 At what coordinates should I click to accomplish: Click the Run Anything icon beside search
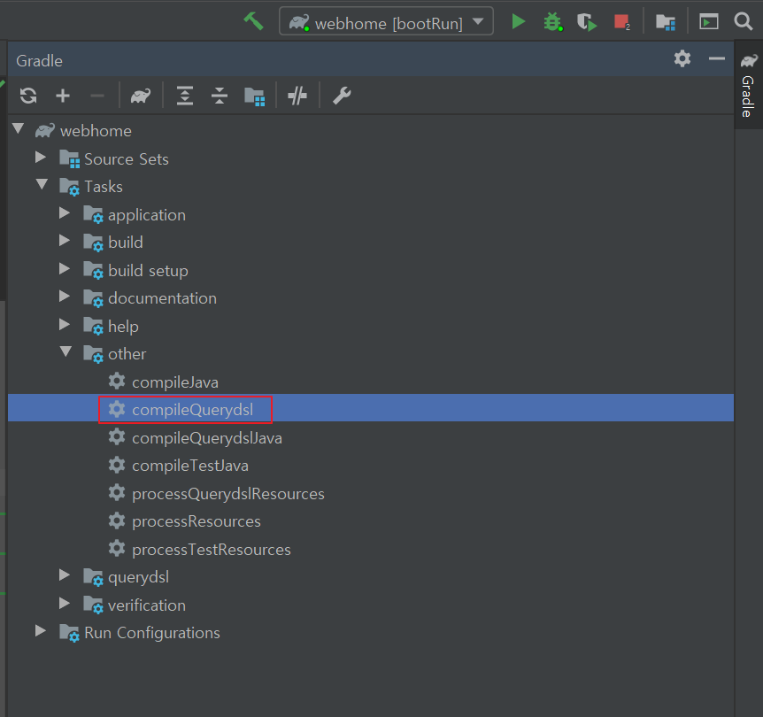coord(708,21)
